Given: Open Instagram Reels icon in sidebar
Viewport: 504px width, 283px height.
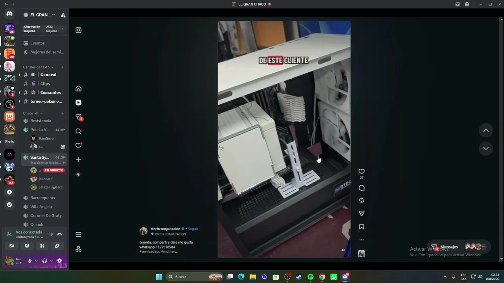Looking at the screenshot, I should (78, 103).
